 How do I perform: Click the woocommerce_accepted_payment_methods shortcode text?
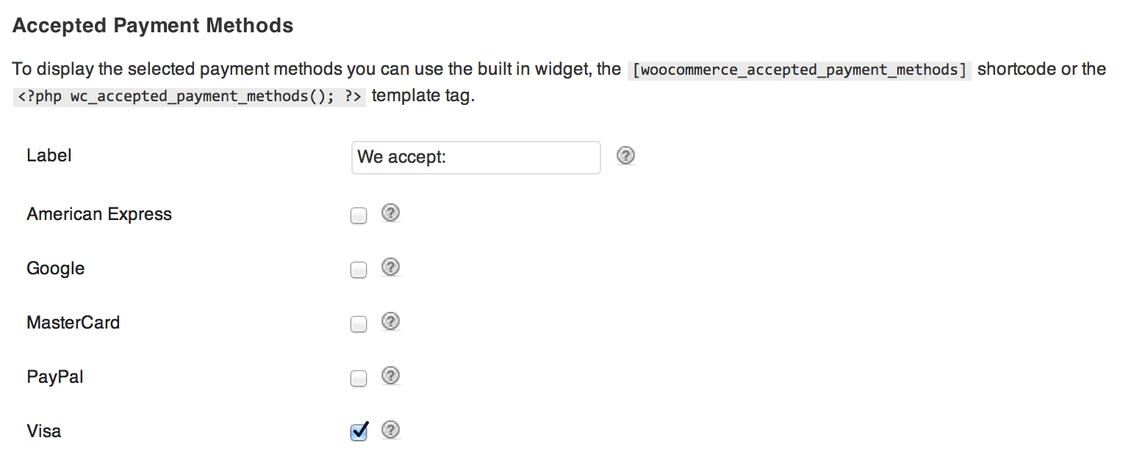pos(799,70)
